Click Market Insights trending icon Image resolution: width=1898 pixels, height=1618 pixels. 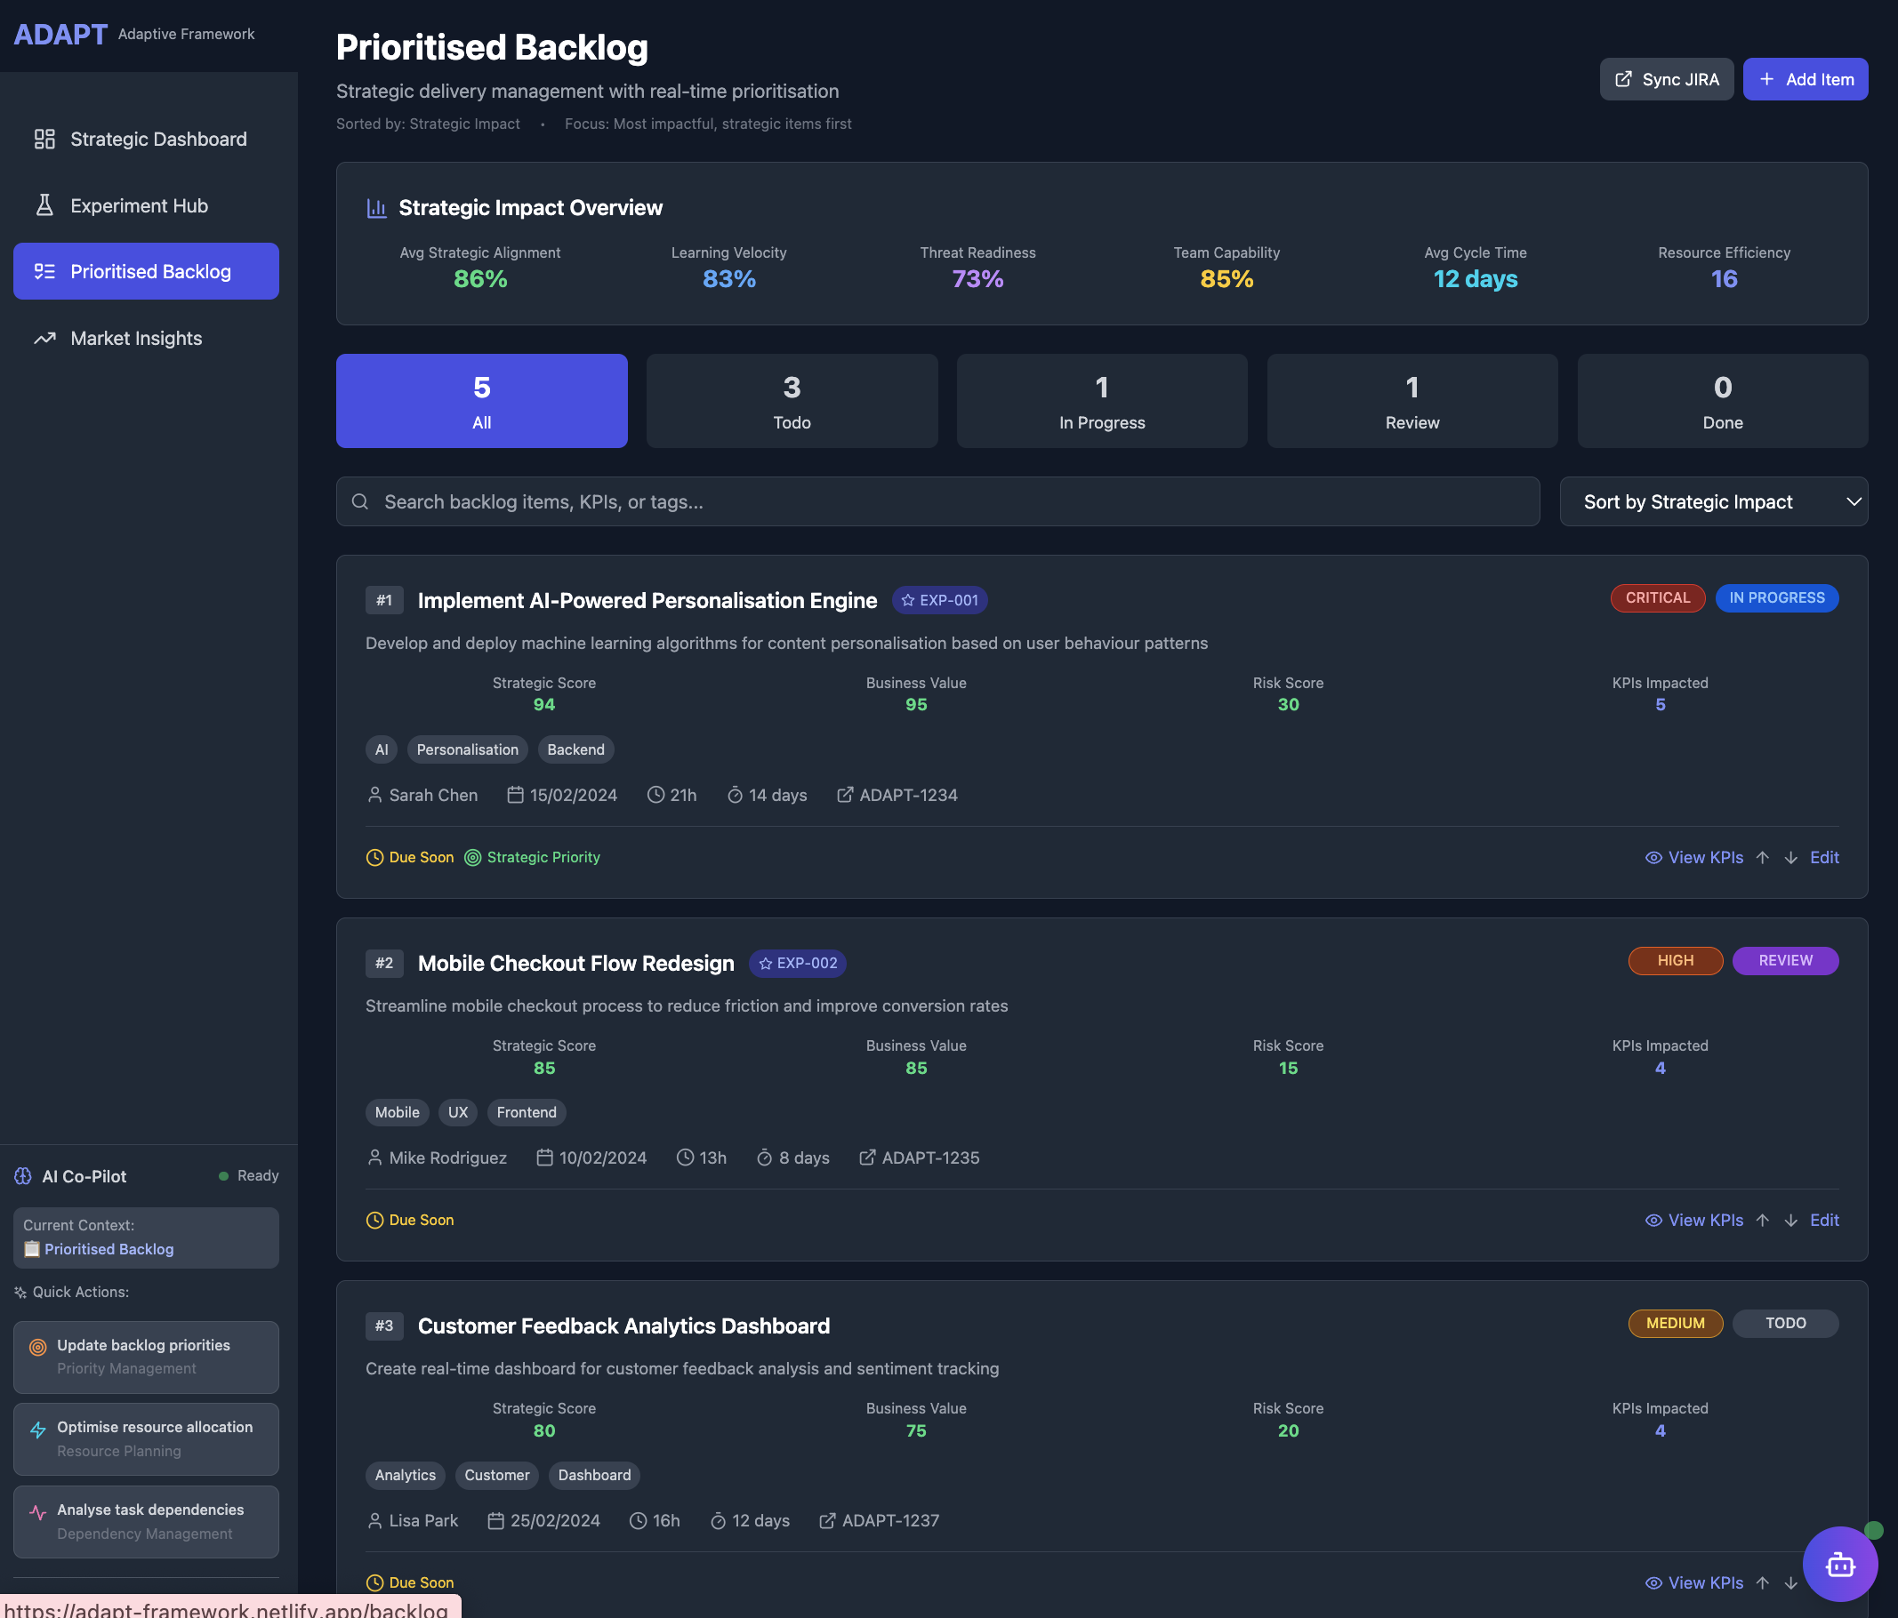click(44, 338)
